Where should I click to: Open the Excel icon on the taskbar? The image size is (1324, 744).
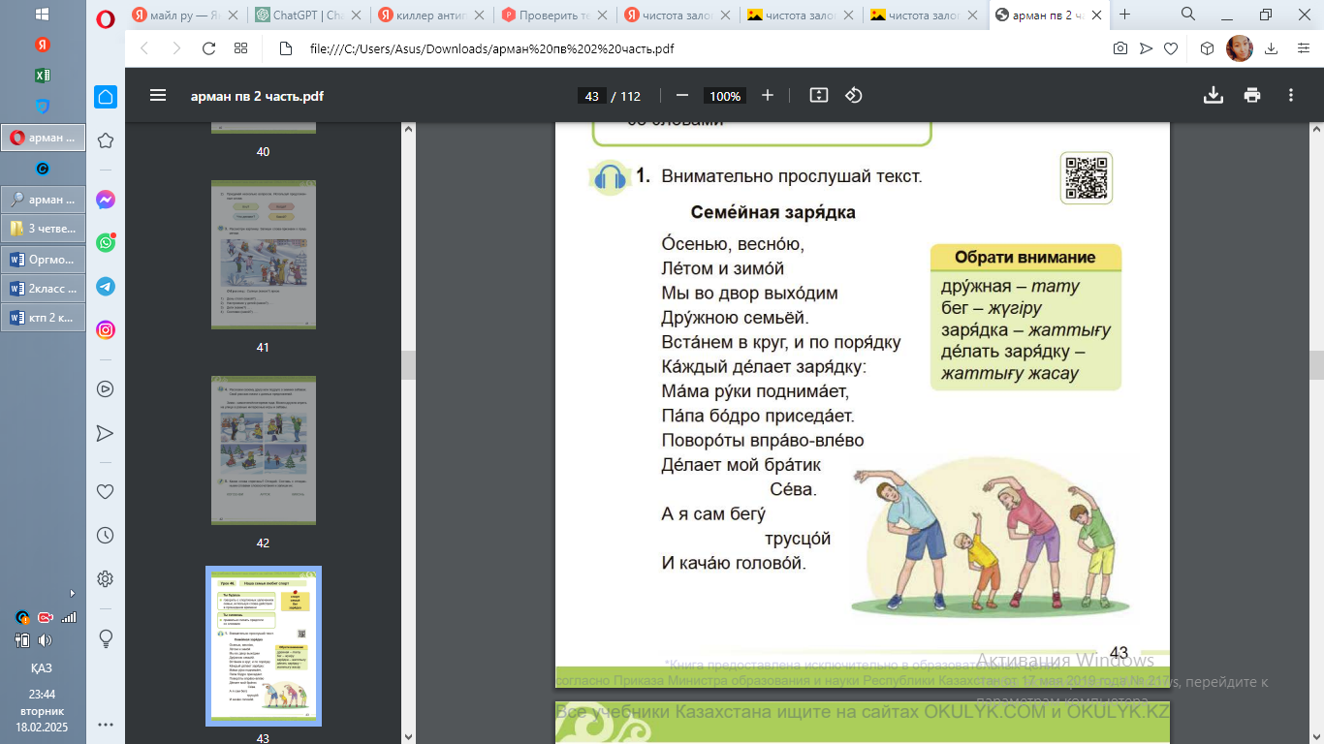pyautogui.click(x=43, y=76)
